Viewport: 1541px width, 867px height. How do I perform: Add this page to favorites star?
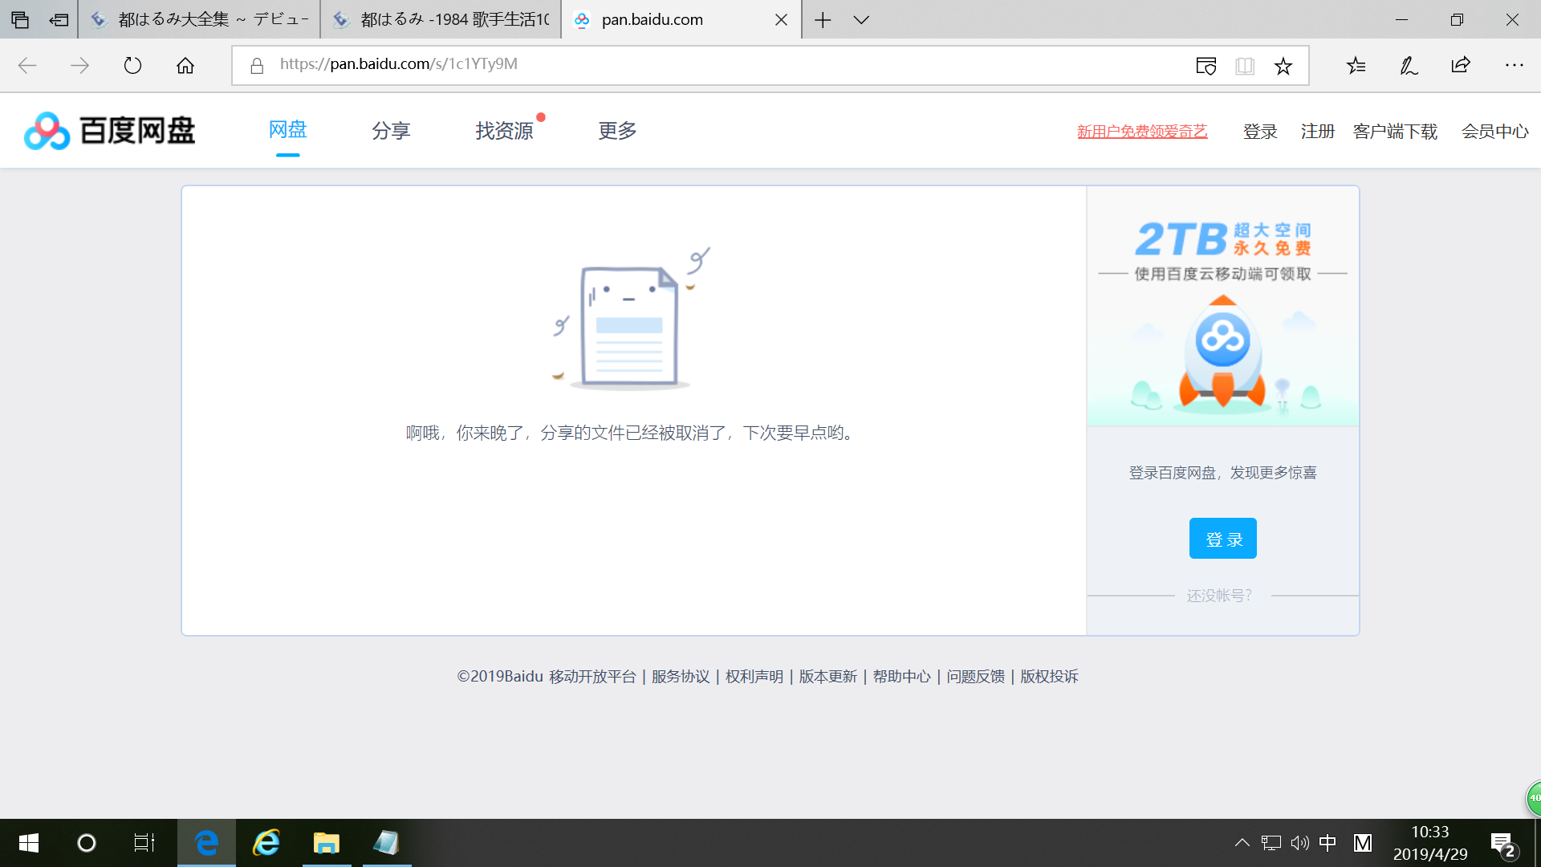(1283, 66)
